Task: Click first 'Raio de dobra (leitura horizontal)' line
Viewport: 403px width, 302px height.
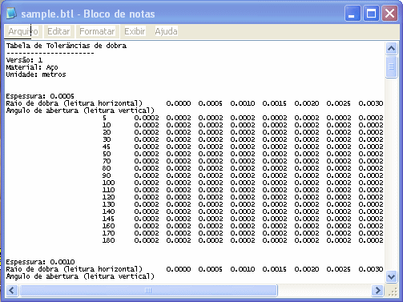Action: tap(75, 103)
